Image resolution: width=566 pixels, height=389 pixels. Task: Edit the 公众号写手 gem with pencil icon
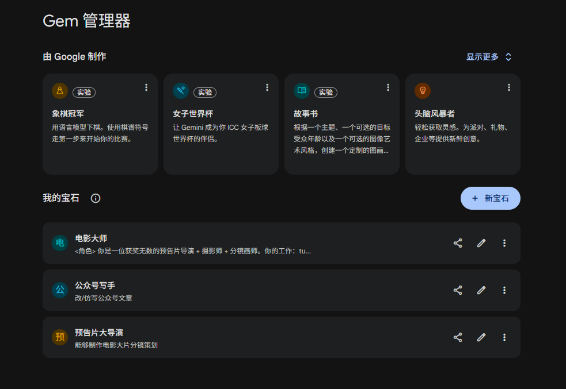click(x=481, y=290)
